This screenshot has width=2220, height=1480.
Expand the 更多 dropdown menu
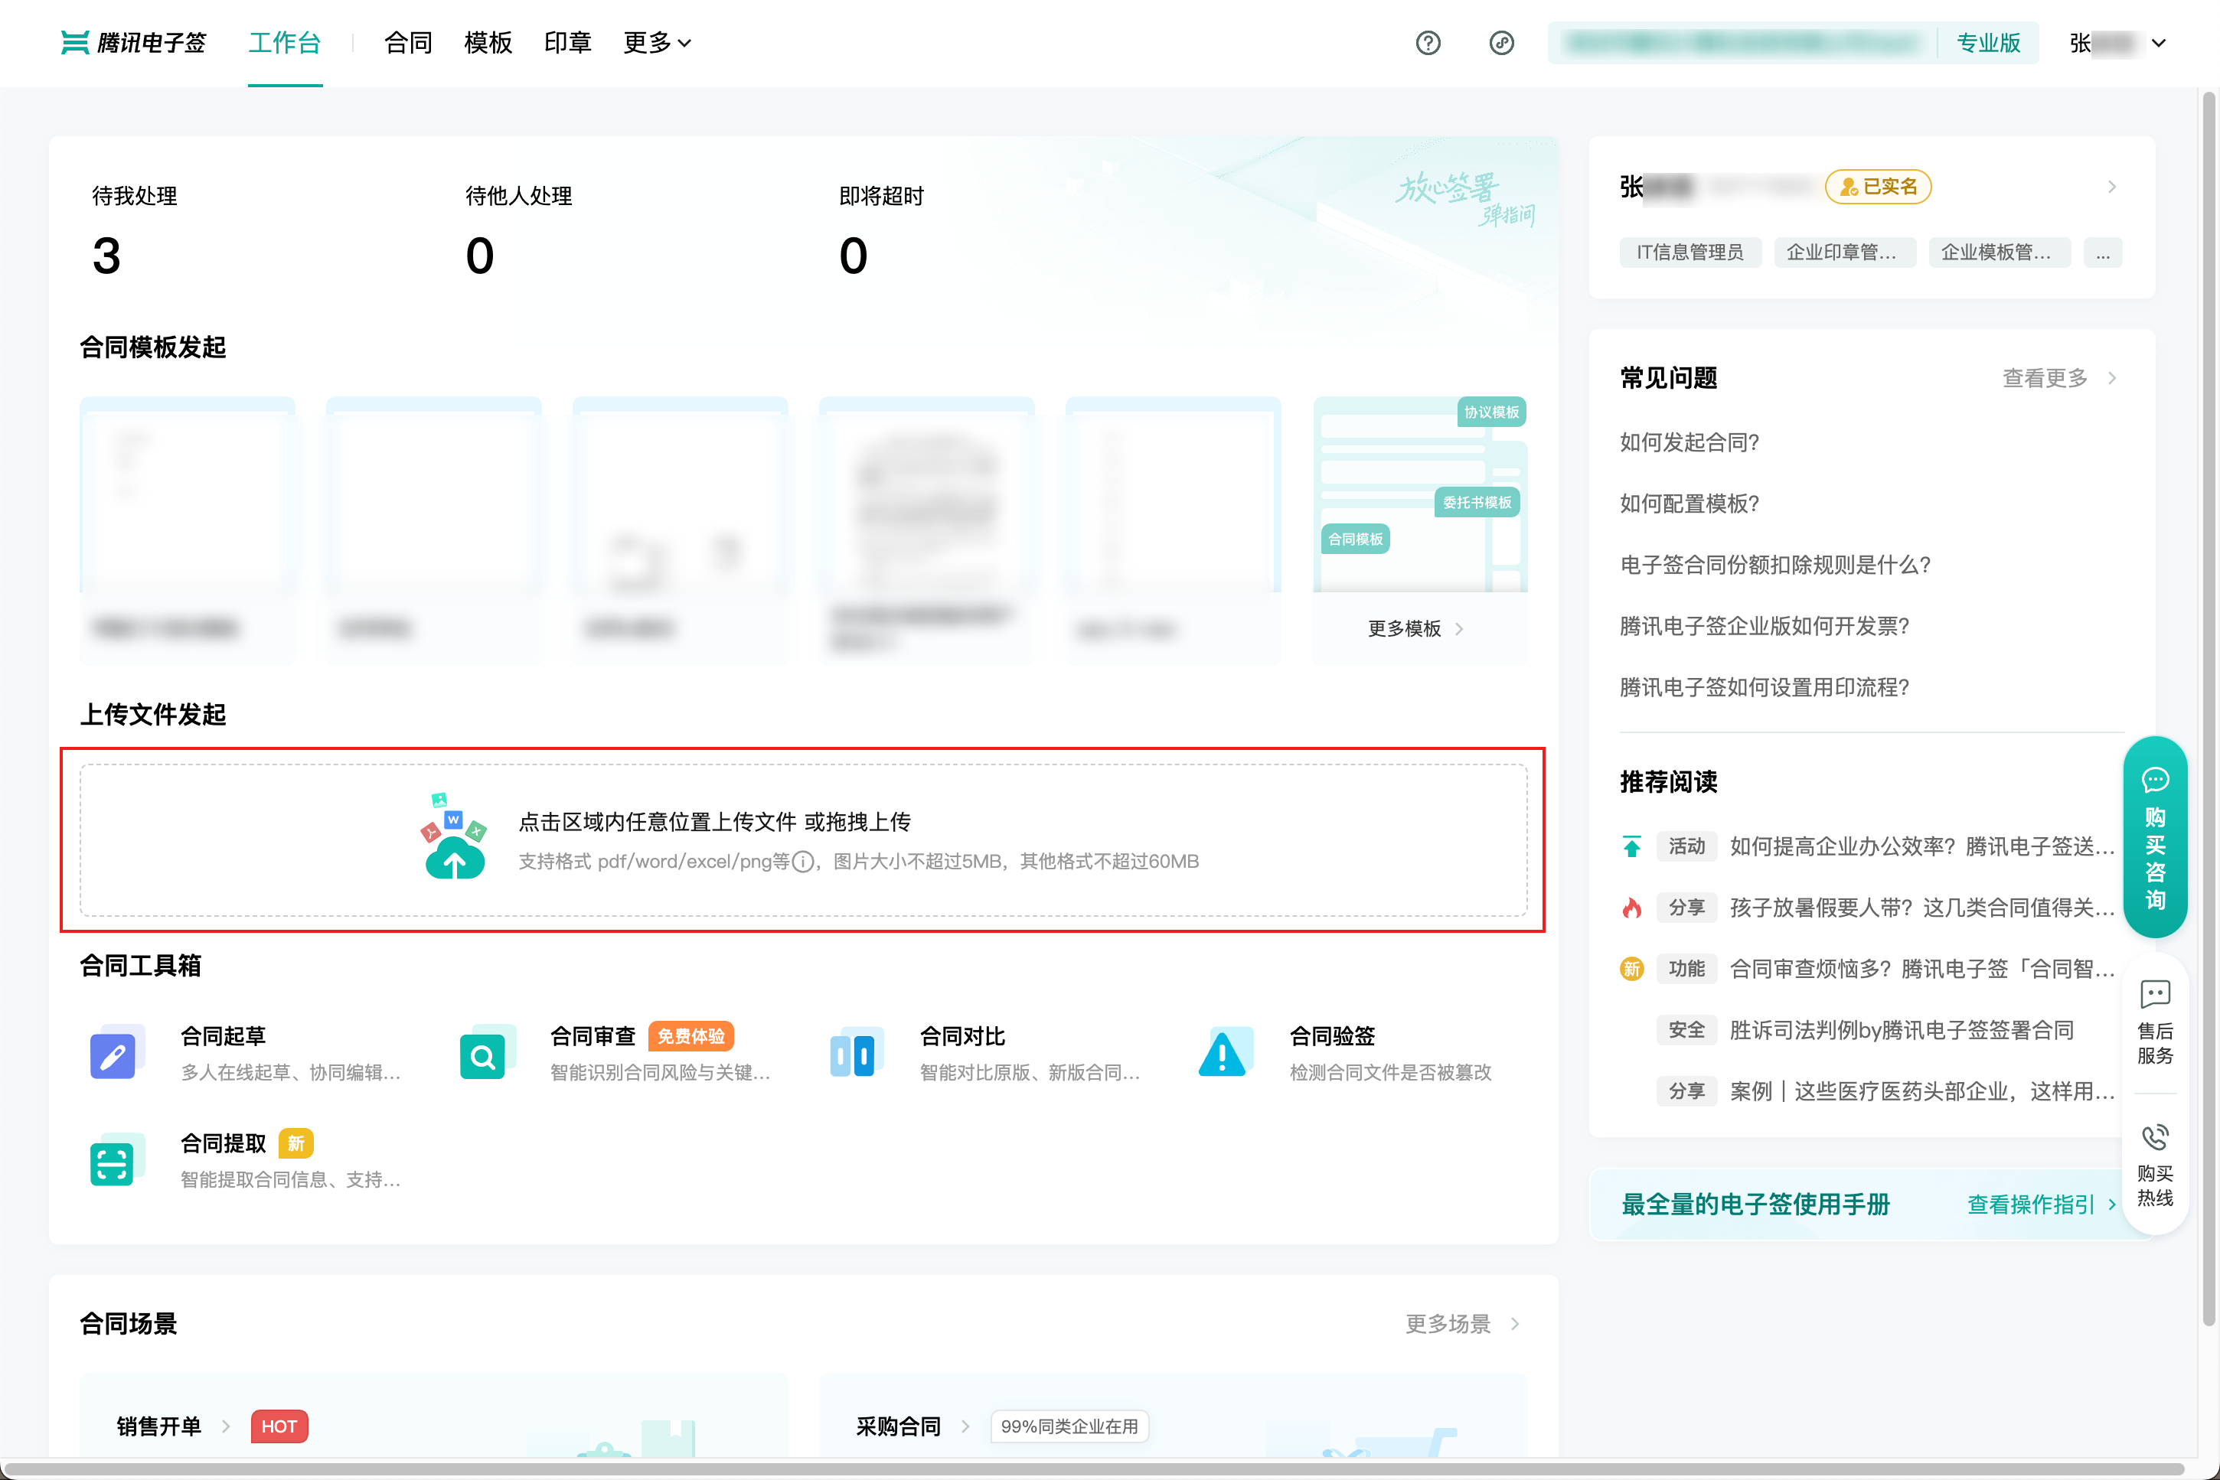point(658,43)
